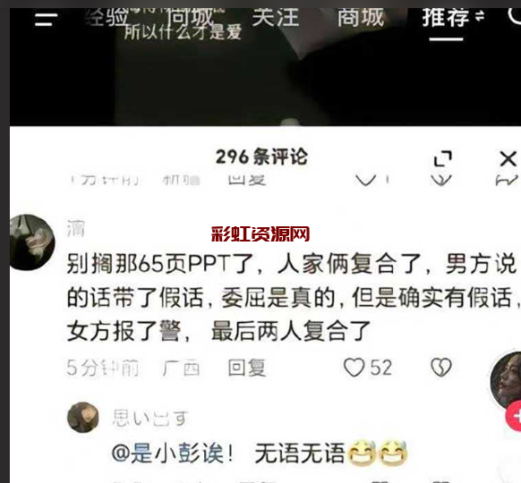Dislike the partially hidden top comment
The height and width of the screenshot is (483, 521).
point(441,181)
